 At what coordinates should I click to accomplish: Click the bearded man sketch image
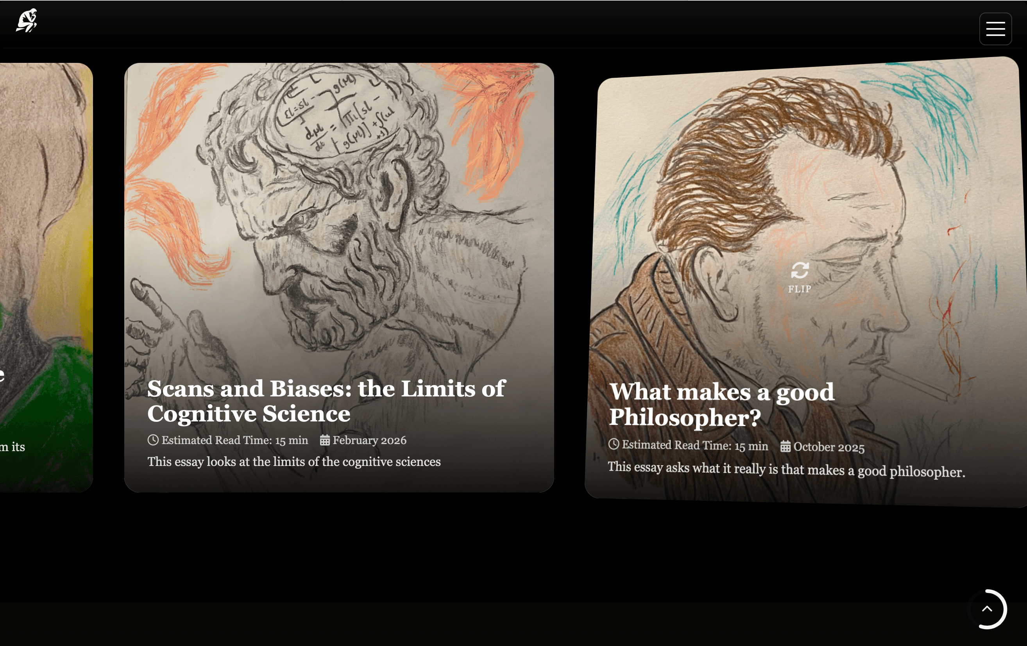click(339, 213)
